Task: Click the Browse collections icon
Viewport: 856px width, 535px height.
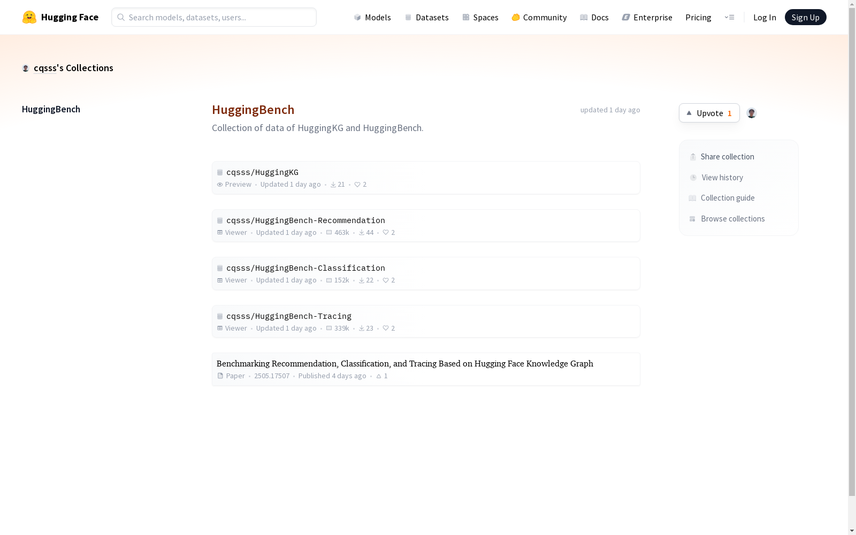Action: [692, 219]
